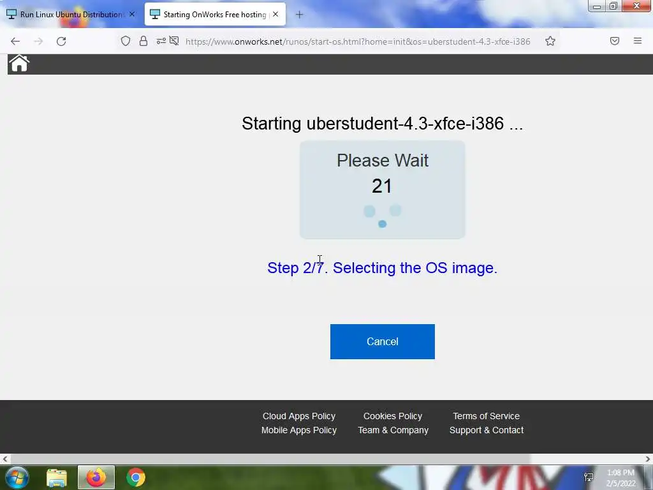The height and width of the screenshot is (490, 653).
Task: Show site security padlock info
Action: point(143,41)
